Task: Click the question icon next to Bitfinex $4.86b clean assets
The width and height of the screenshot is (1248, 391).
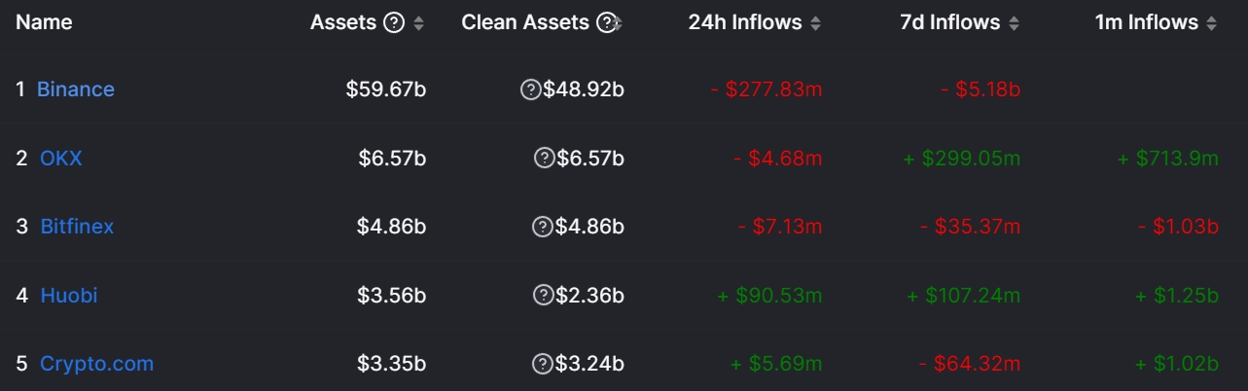Action: coord(543,227)
